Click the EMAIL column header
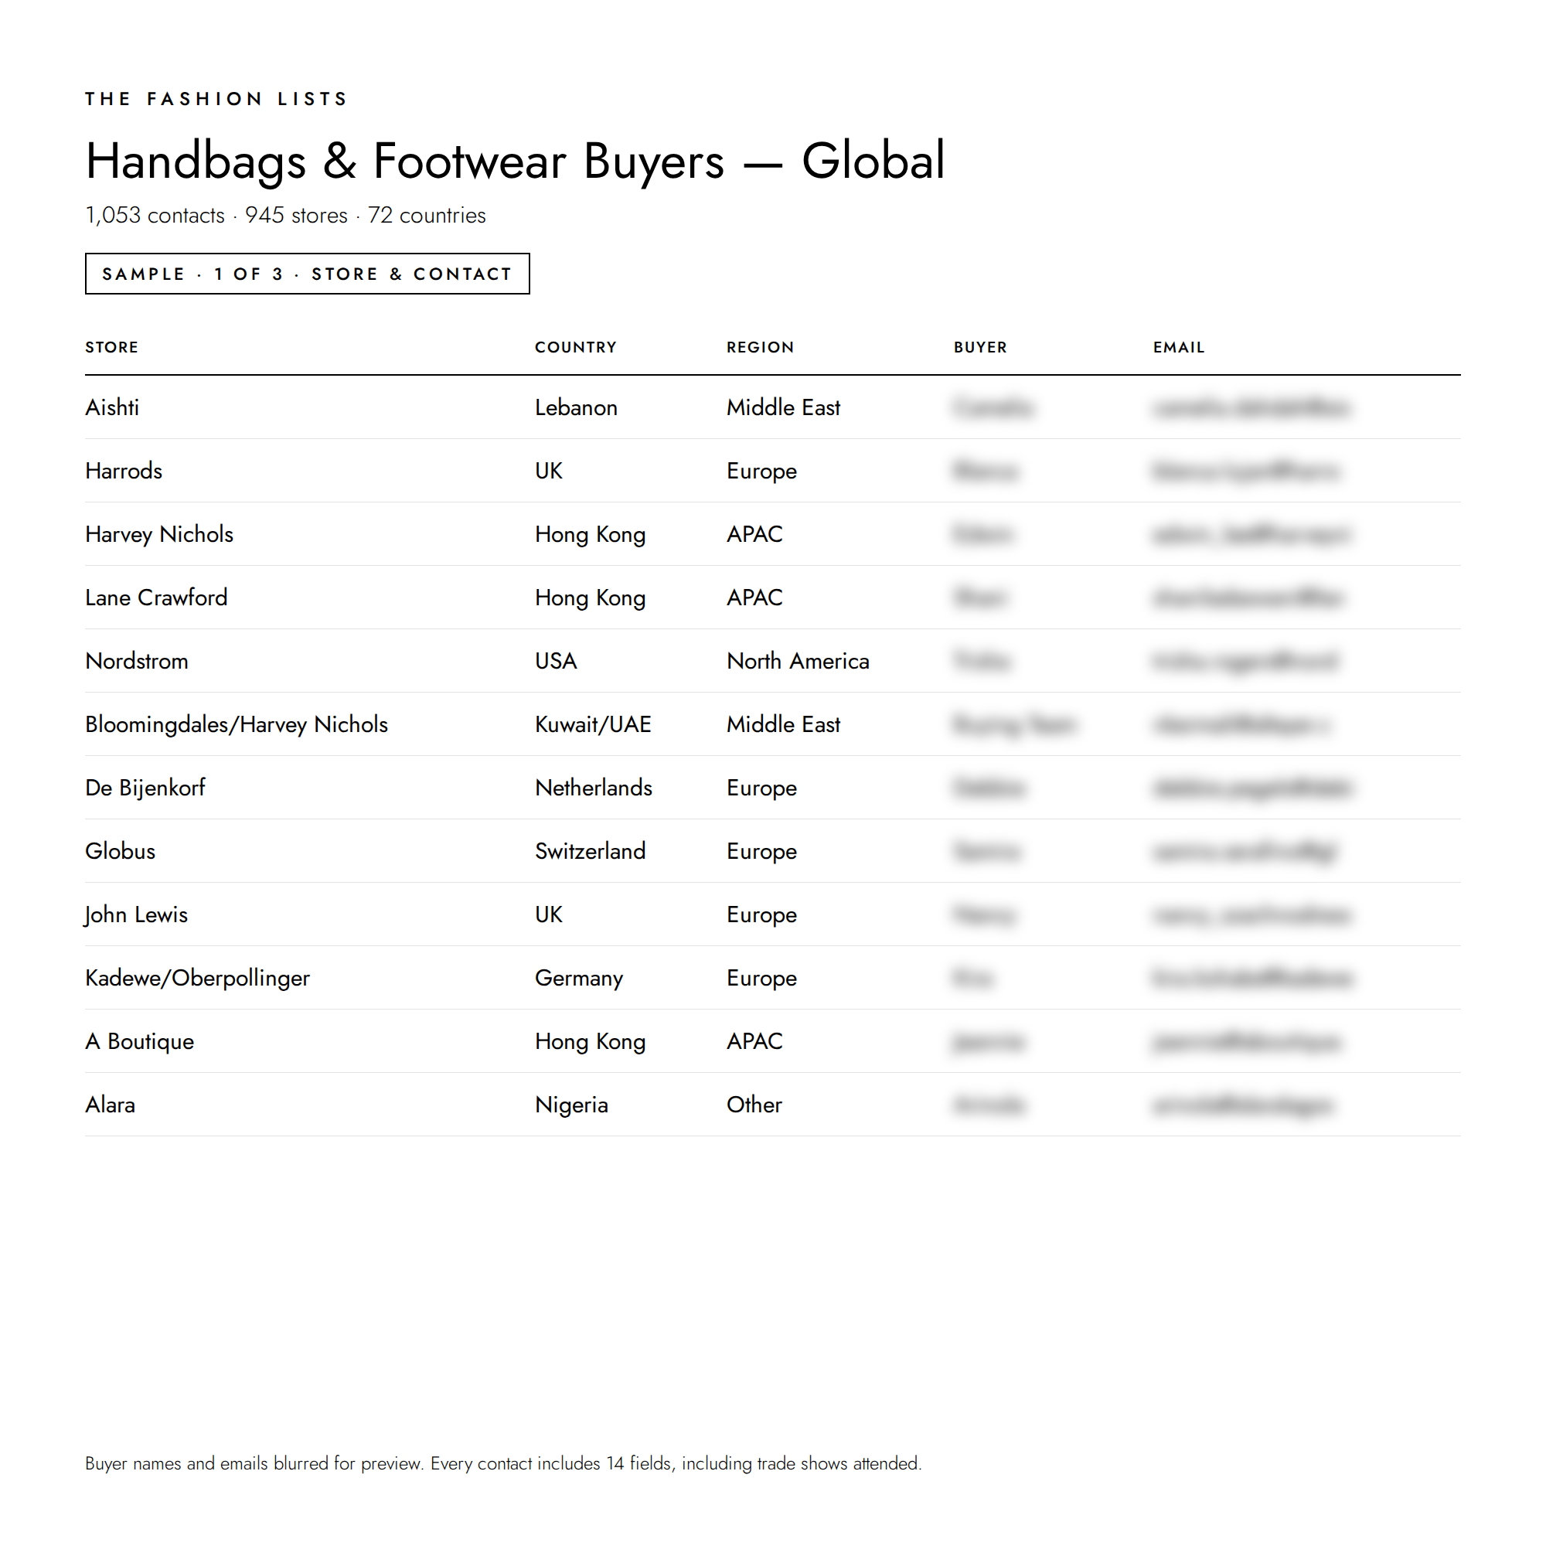This screenshot has height=1546, width=1546. tap(1179, 347)
